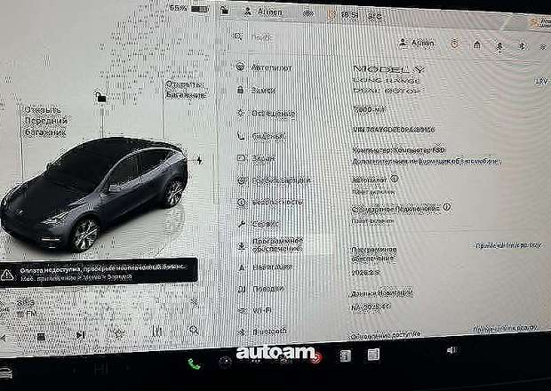Tap Открыть Передний багажник frunk button

(x=45, y=121)
